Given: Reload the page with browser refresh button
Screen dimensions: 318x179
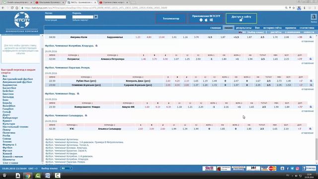Looking at the screenshot, I should (12, 8).
